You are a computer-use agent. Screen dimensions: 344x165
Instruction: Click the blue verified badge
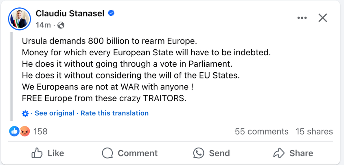click(x=111, y=13)
